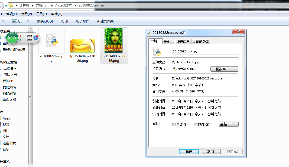The image size is (289, 167).
Task: Enable the 隐藏(H) checkbox
Action: coord(196,124)
